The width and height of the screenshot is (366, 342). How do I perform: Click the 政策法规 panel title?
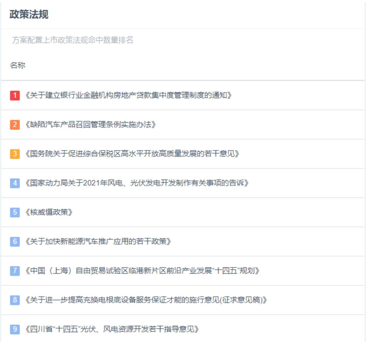(x=29, y=15)
